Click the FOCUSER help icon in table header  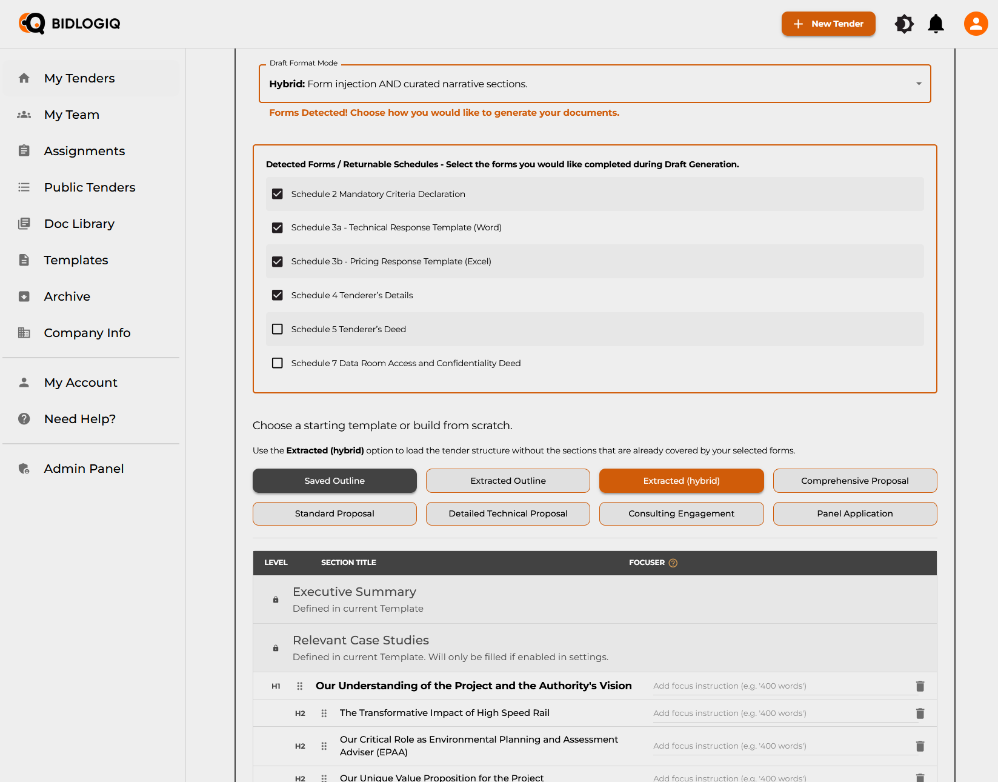click(673, 563)
